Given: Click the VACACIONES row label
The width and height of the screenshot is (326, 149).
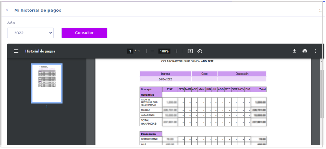Looking at the screenshot, I should pyautogui.click(x=151, y=115).
